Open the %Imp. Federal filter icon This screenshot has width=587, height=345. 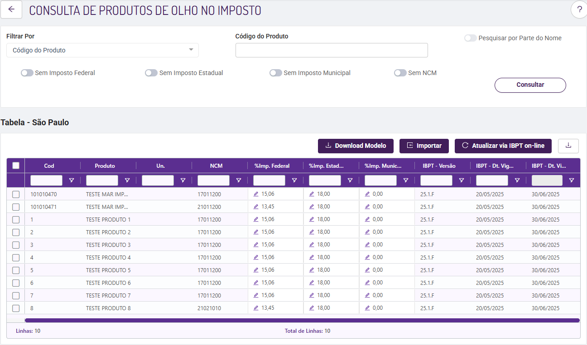click(294, 180)
